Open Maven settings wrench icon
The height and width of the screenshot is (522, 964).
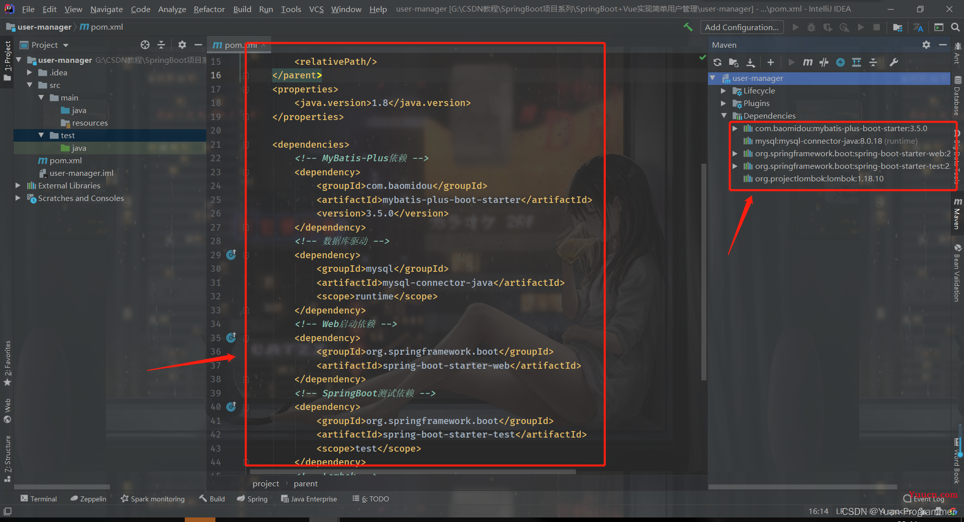pos(894,62)
